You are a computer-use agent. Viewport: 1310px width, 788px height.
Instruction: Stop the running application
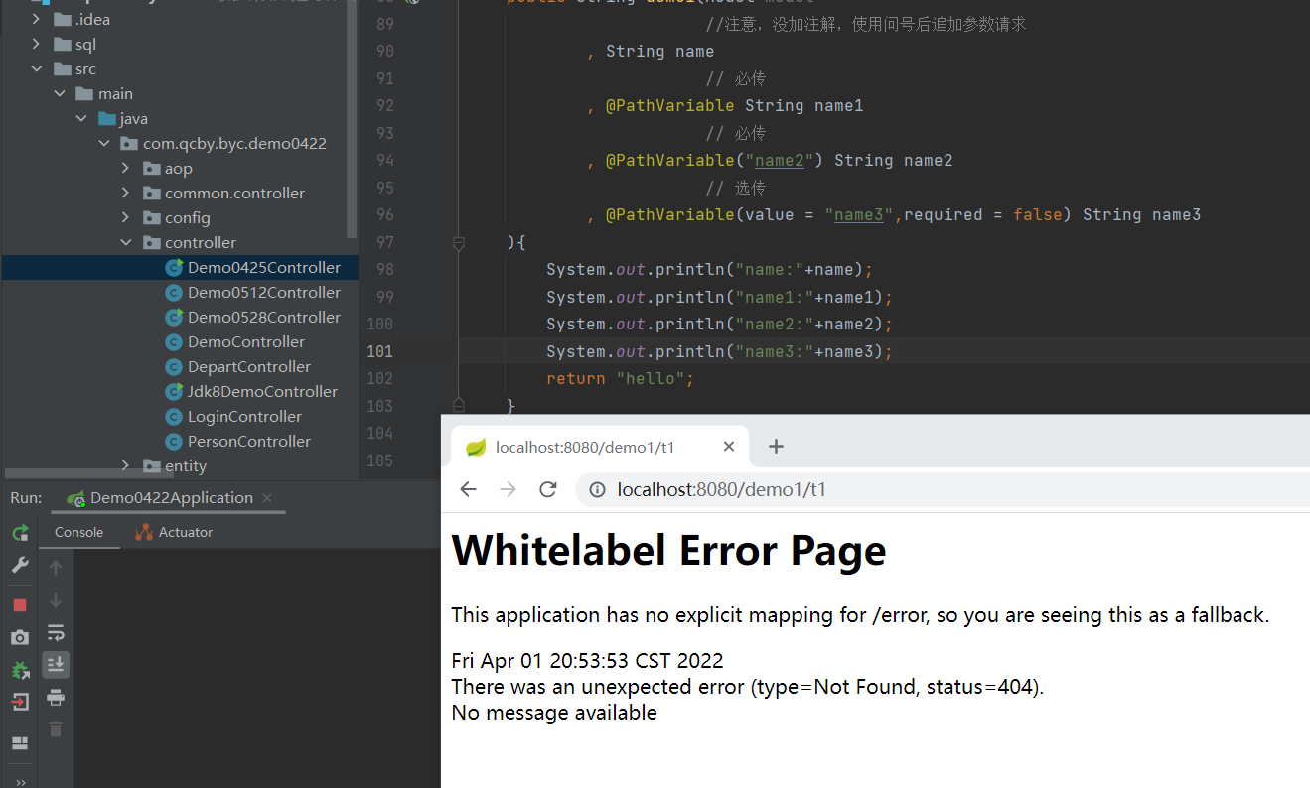coord(20,603)
